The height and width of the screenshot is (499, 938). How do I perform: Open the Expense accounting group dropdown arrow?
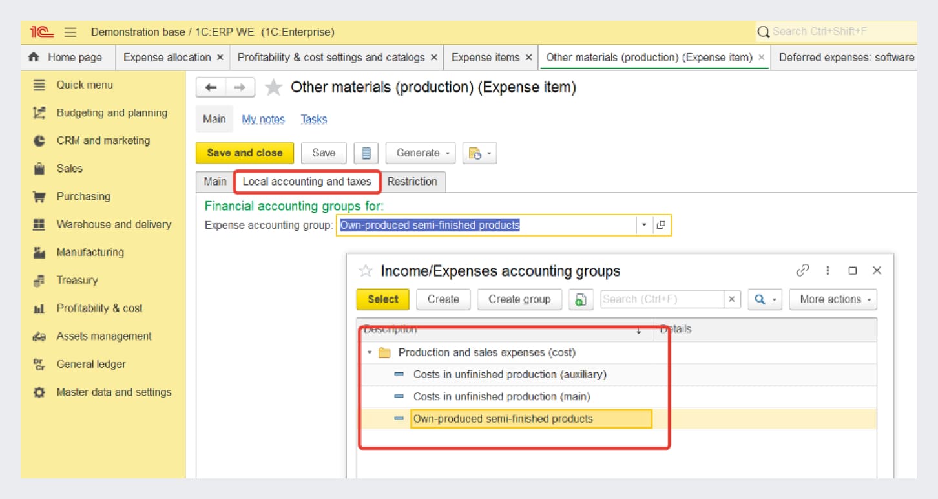pyautogui.click(x=643, y=225)
